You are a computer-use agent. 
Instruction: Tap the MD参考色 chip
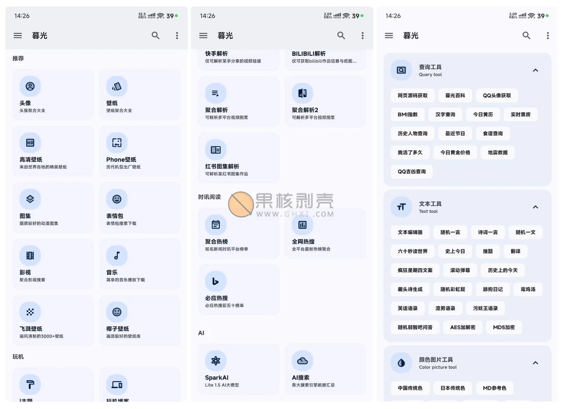(x=494, y=388)
